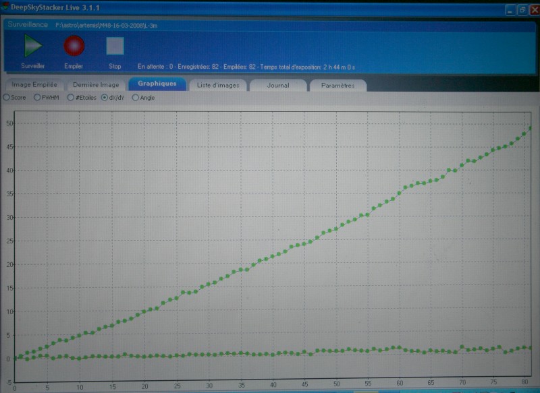Screen dimensions: 540x393
Task: Stop processing with the Stop square
Action: pyautogui.click(x=115, y=46)
